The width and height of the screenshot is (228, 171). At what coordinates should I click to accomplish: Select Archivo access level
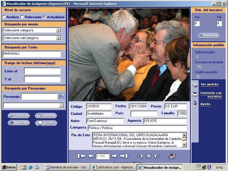coord(4,17)
